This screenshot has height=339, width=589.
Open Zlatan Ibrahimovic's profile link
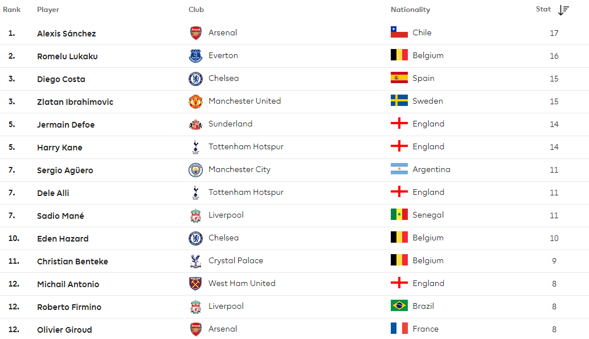(x=75, y=102)
